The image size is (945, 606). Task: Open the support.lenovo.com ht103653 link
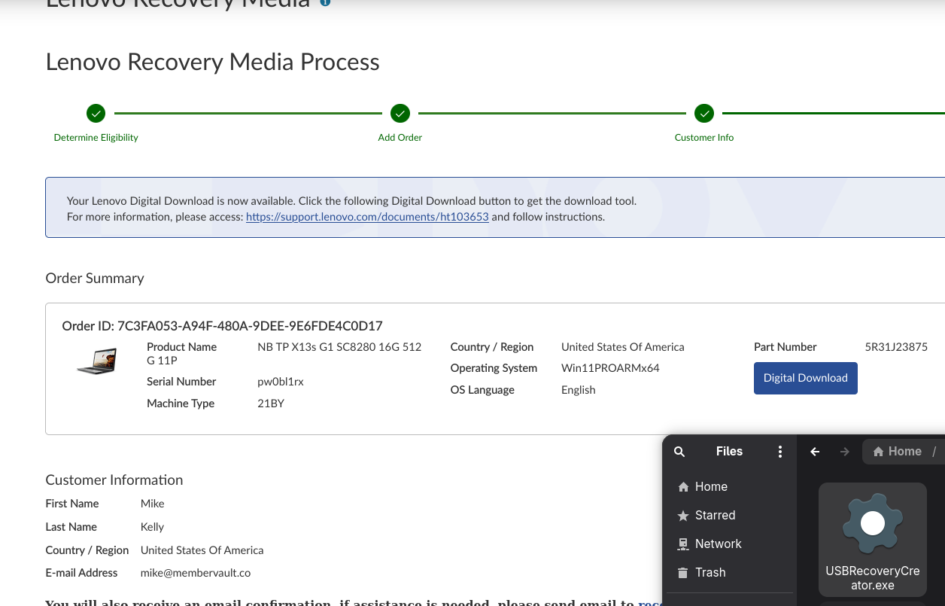[x=367, y=217]
